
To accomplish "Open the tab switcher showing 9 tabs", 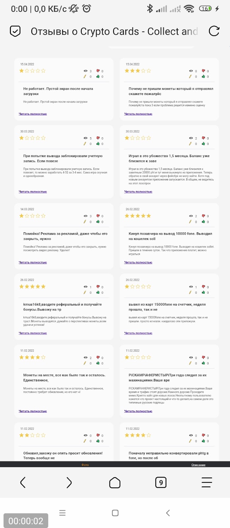I will pos(161,482).
